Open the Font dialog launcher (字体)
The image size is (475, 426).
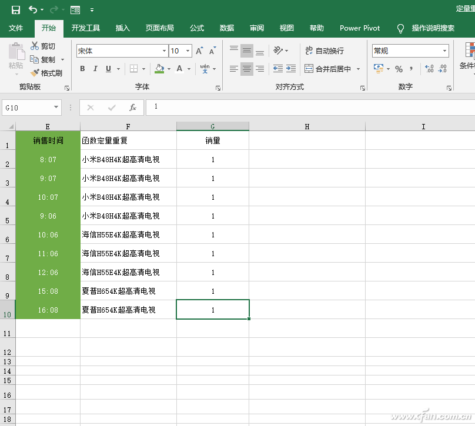[x=218, y=88]
